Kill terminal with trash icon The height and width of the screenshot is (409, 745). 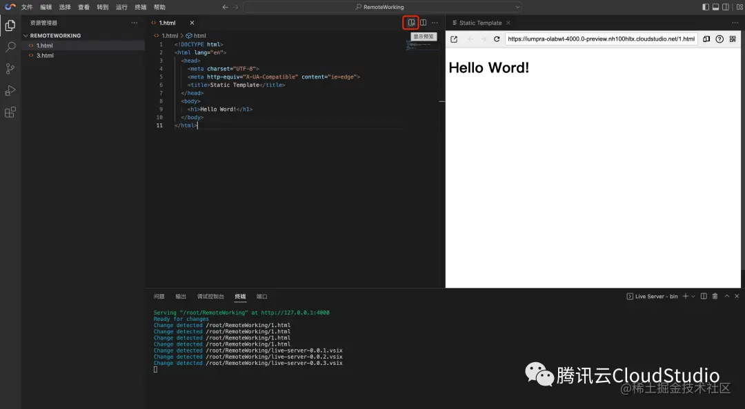tap(715, 296)
